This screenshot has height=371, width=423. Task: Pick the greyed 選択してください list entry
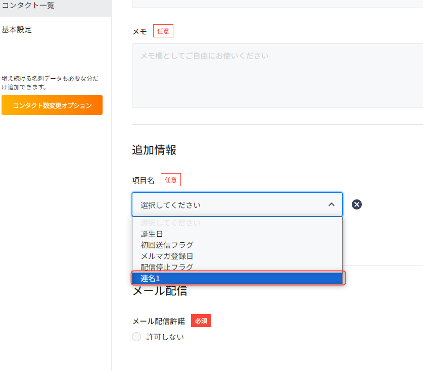[170, 223]
